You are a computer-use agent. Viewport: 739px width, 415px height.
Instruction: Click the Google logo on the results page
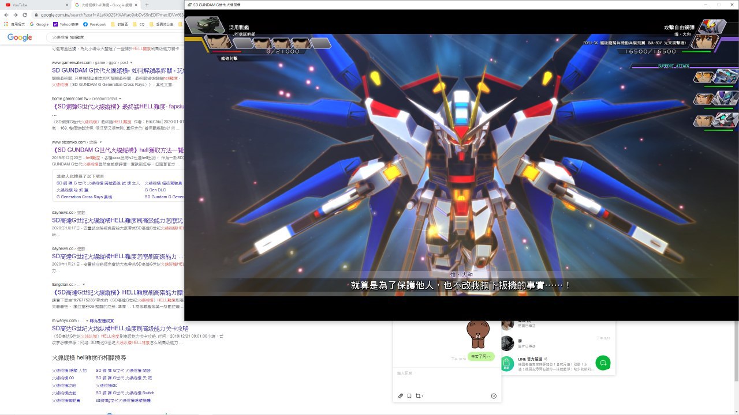[20, 37]
